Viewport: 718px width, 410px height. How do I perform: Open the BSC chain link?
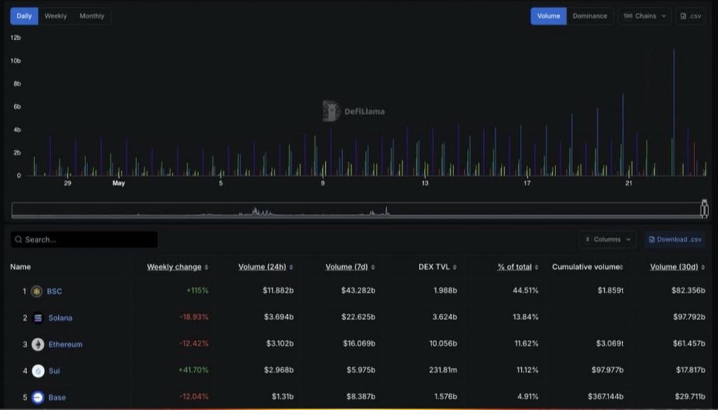click(x=54, y=291)
